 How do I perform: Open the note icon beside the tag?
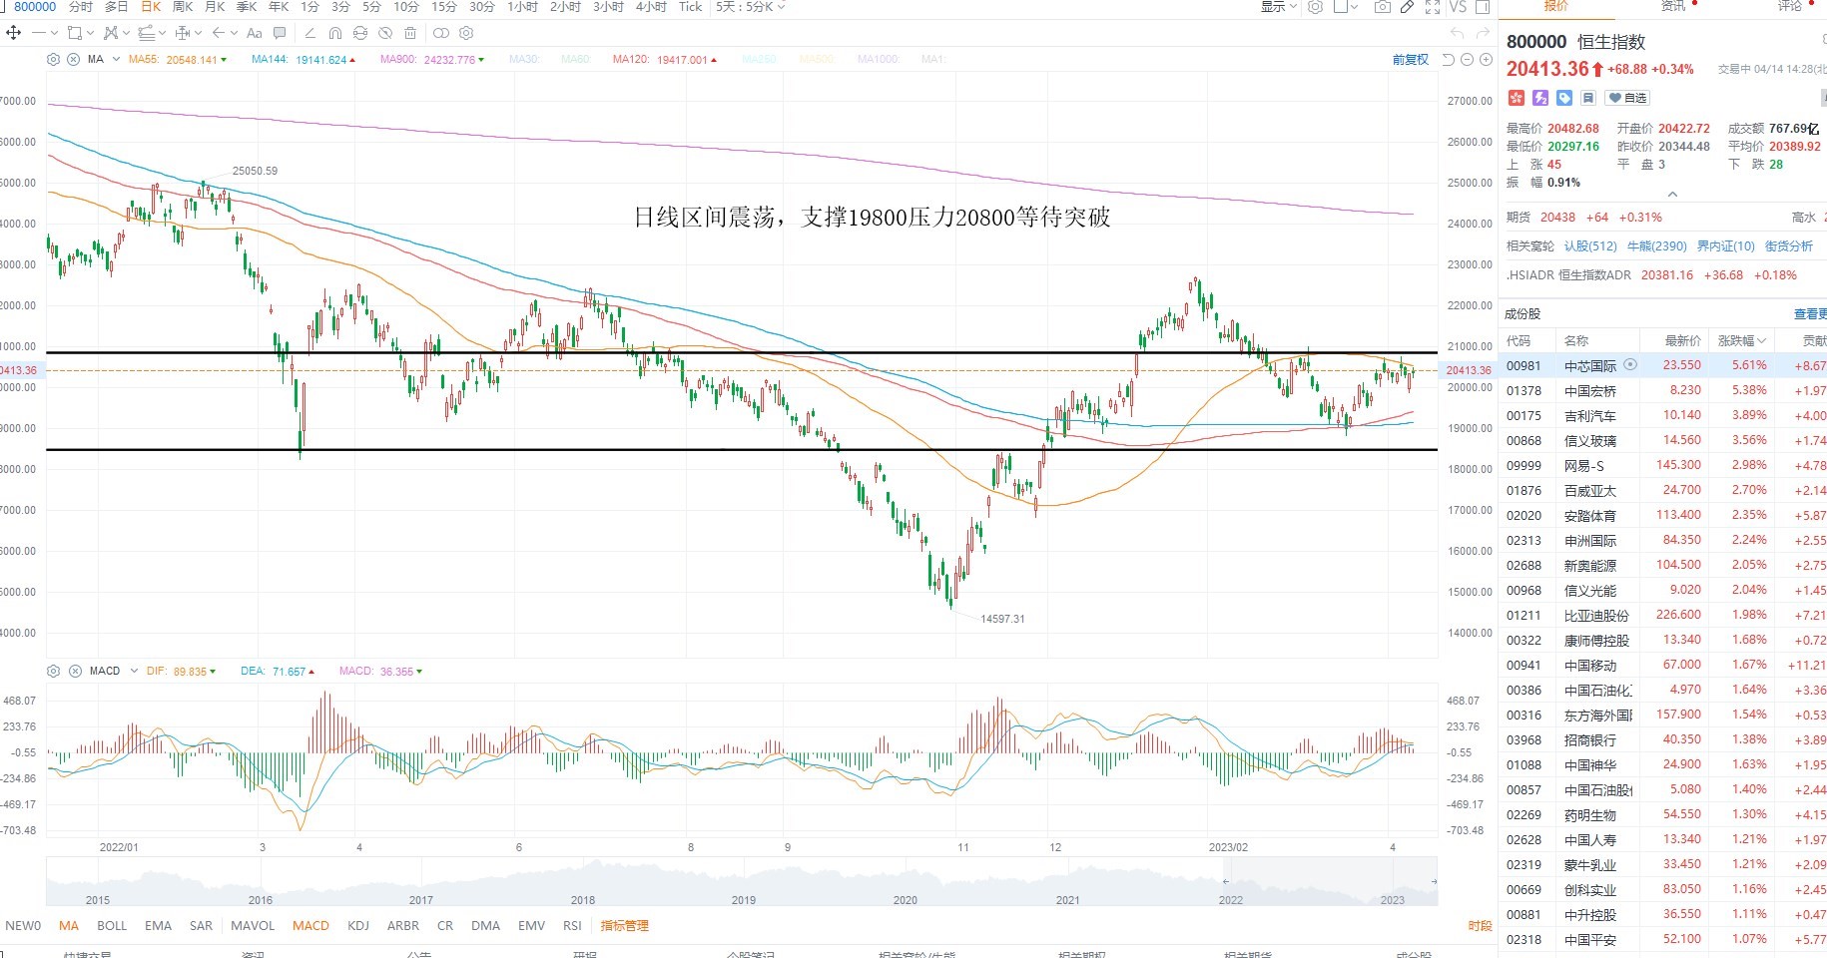(x=1587, y=98)
